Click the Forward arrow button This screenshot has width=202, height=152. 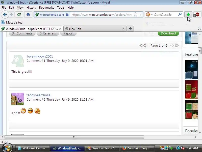coord(11,14)
